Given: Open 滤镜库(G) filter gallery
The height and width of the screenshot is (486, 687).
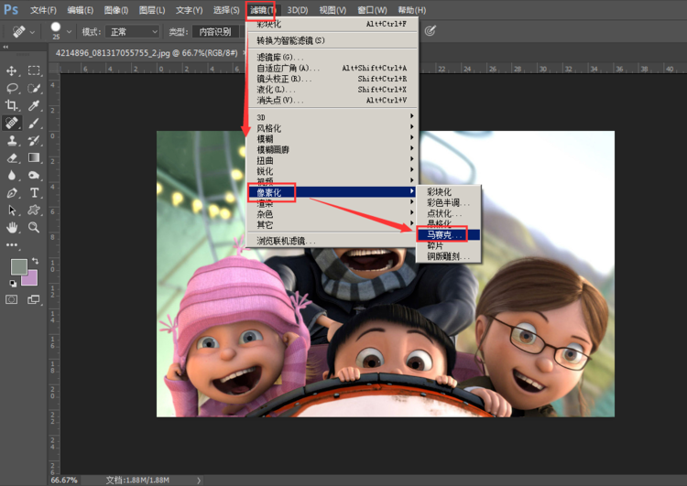Looking at the screenshot, I should click(x=332, y=58).
